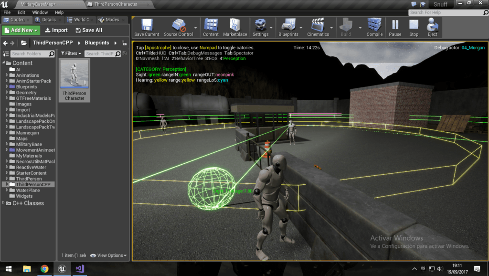This screenshot has width=489, height=276.
Task: Select the ThirdPersonCharacter asset thumbnail
Action: [x=74, y=74]
